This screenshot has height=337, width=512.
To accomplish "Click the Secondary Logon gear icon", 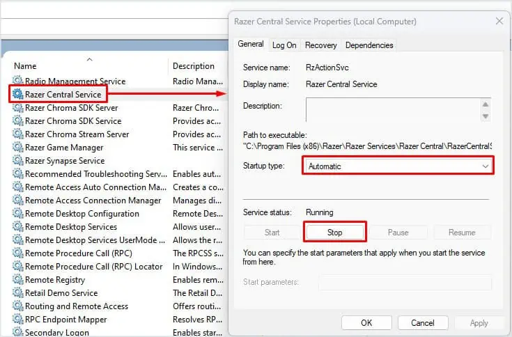I will coord(18,332).
